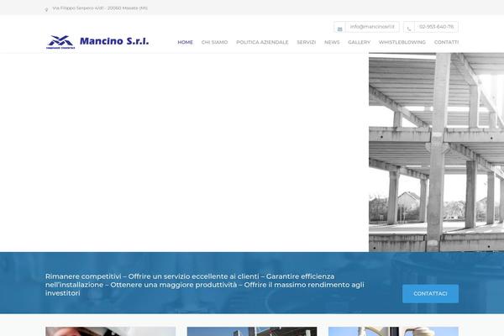This screenshot has height=336, width=504.
Task: Click the concrete structure slider image
Action: pyautogui.click(x=436, y=152)
